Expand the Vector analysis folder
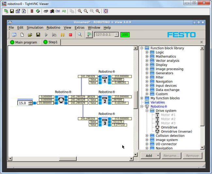 (147, 61)
